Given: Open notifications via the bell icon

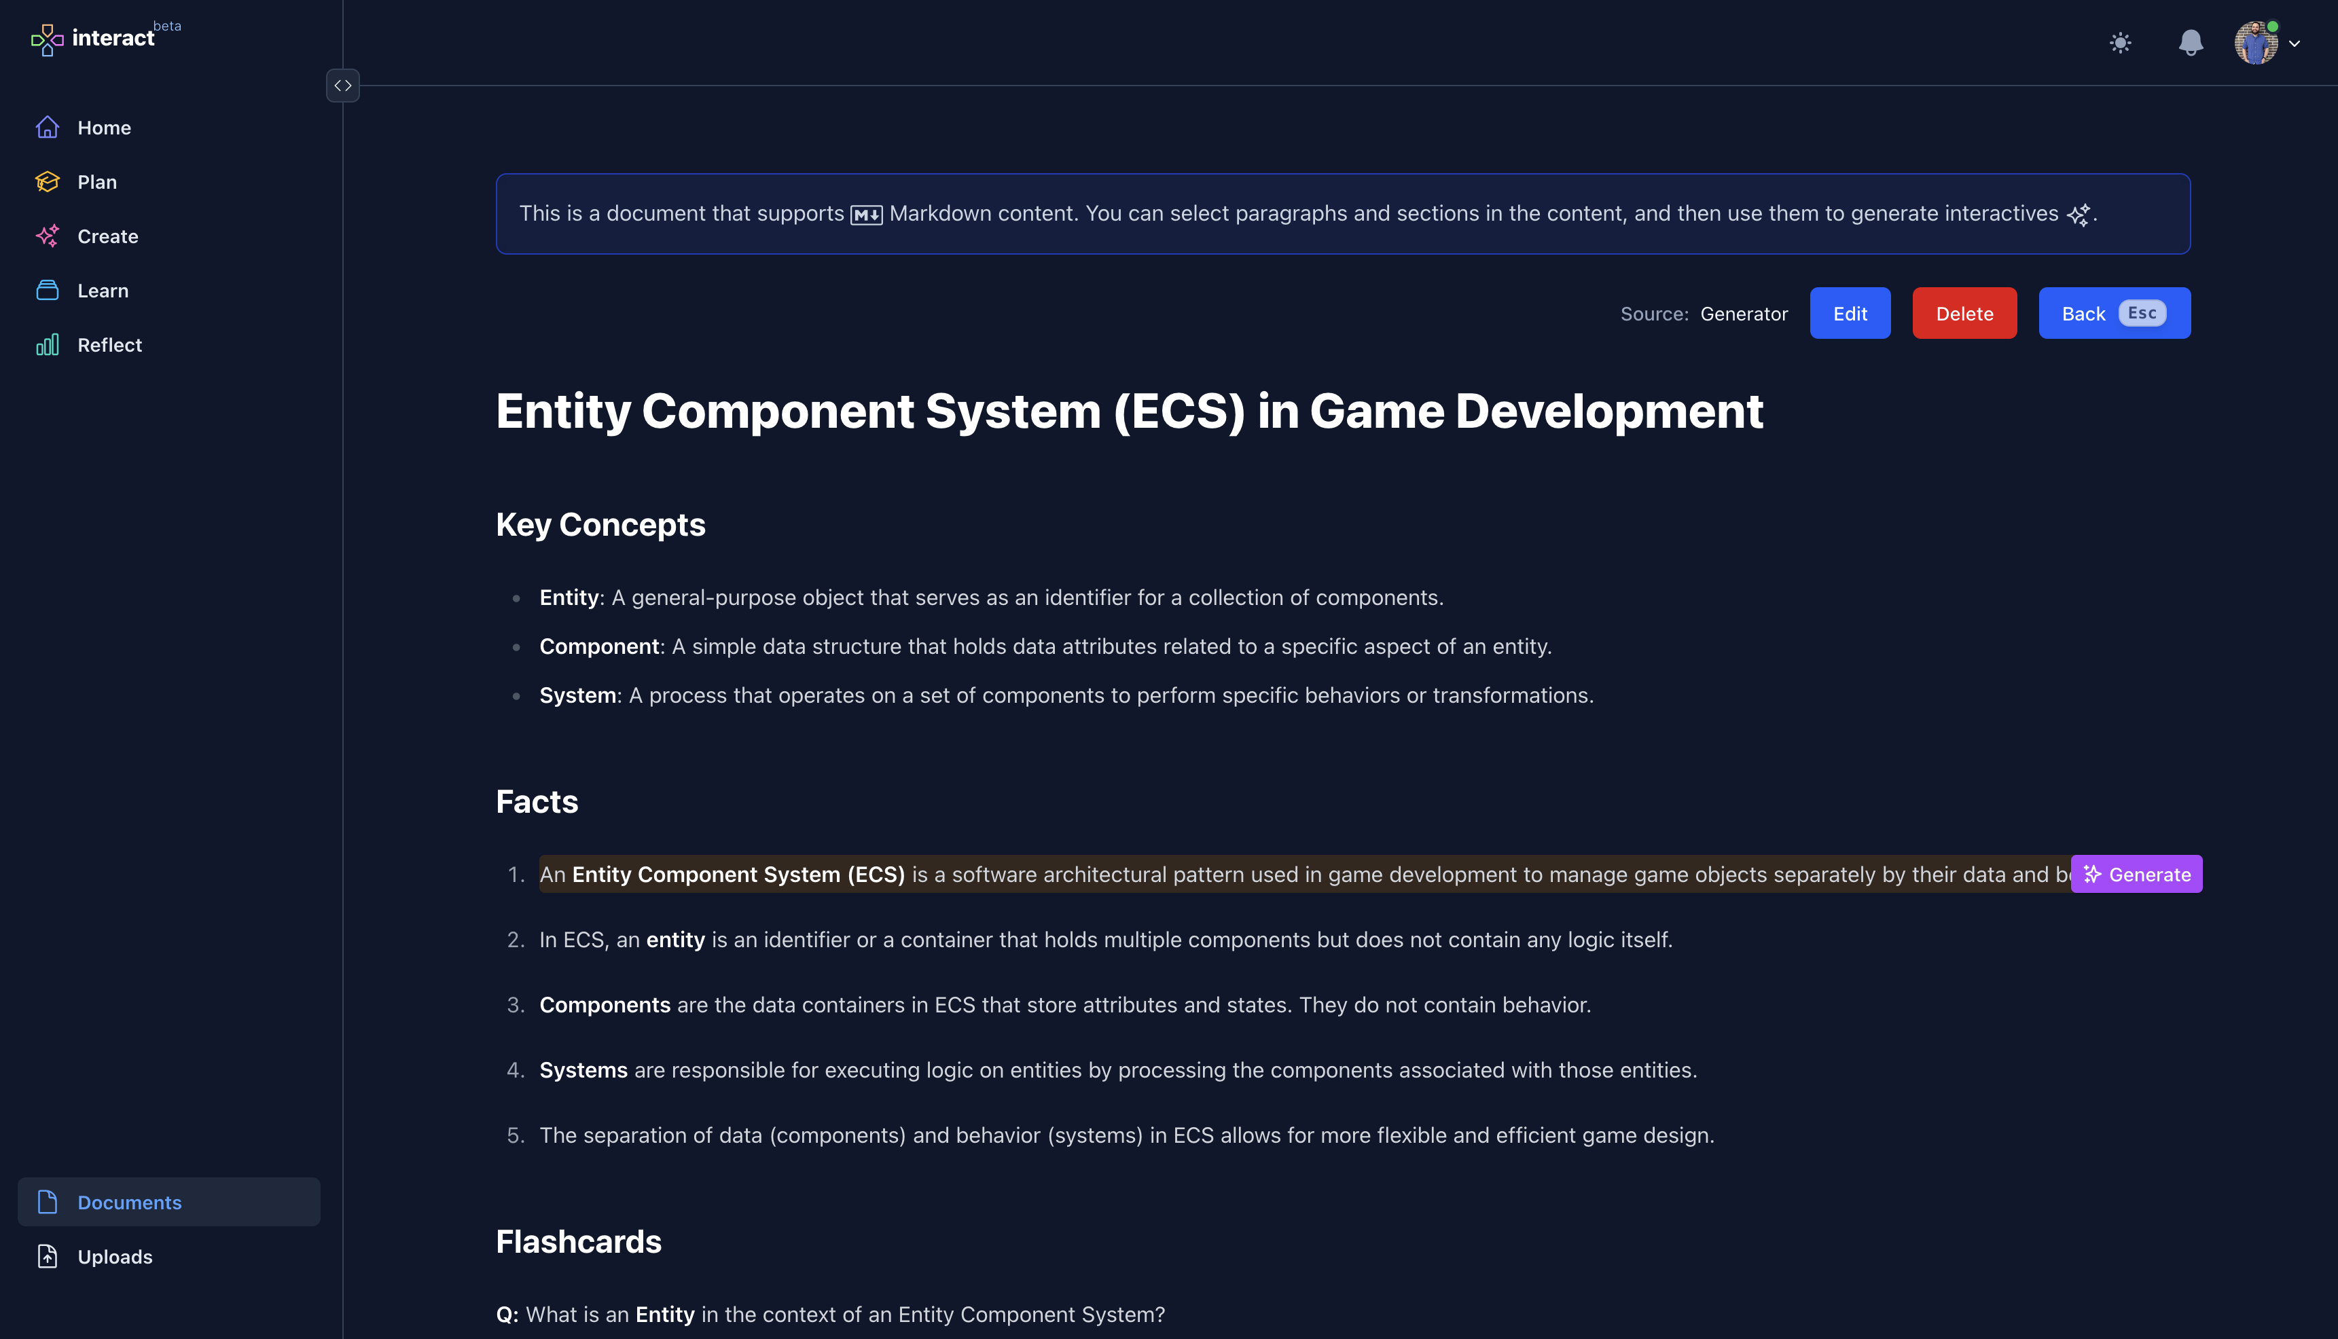Looking at the screenshot, I should (x=2191, y=43).
